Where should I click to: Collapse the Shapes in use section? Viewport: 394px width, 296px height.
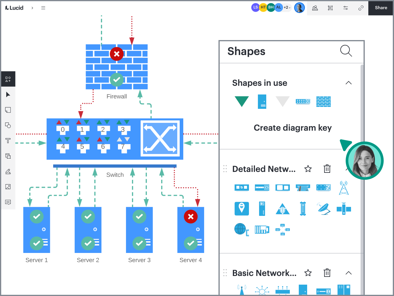(348, 83)
